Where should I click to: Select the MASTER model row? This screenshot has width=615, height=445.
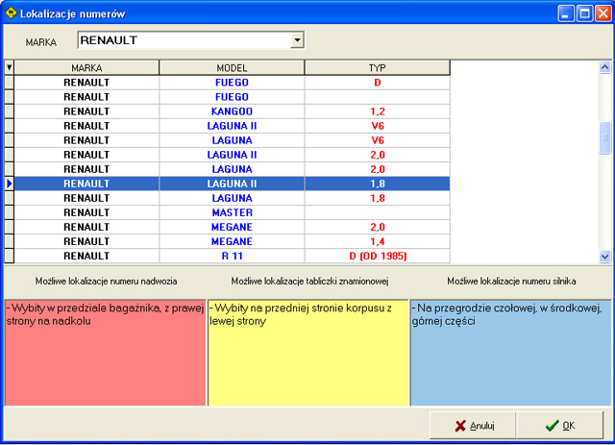pyautogui.click(x=232, y=212)
